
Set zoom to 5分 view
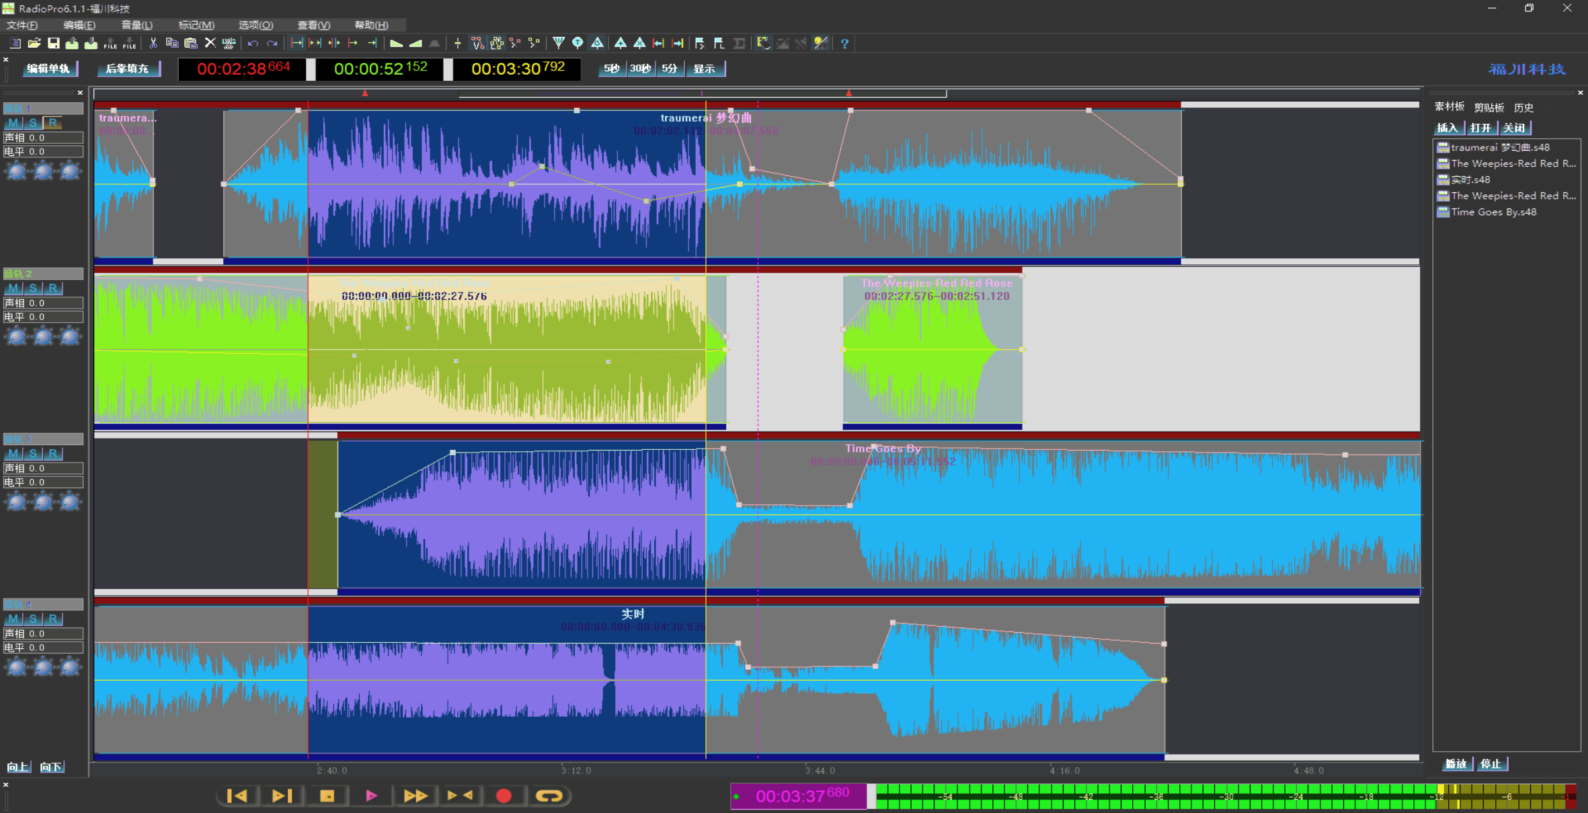[670, 69]
